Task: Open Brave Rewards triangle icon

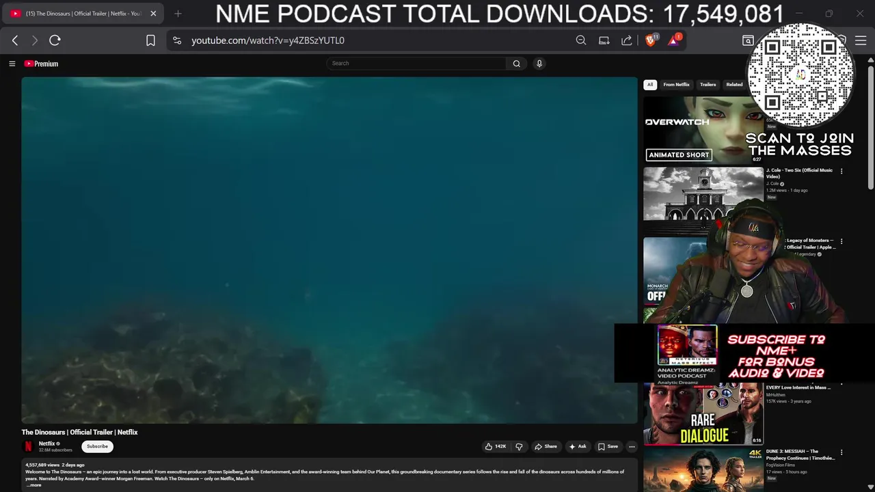Action: click(674, 40)
